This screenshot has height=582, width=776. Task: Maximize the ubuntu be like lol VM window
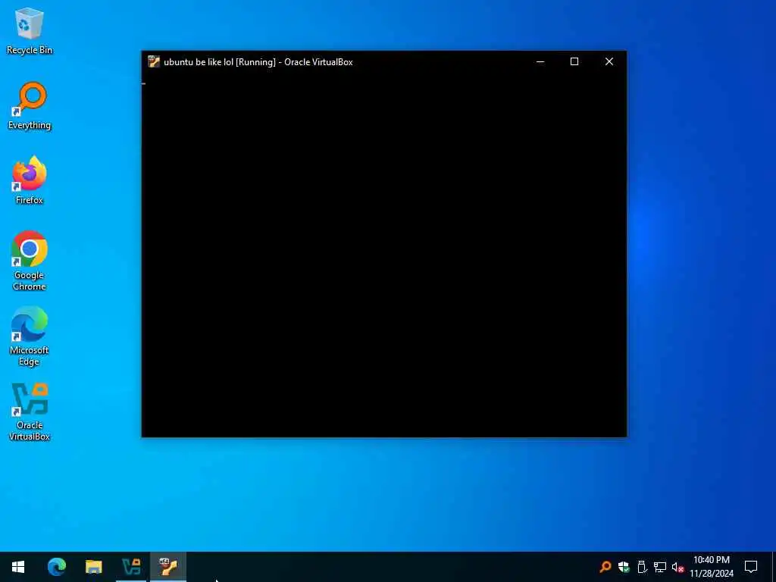[x=574, y=62]
